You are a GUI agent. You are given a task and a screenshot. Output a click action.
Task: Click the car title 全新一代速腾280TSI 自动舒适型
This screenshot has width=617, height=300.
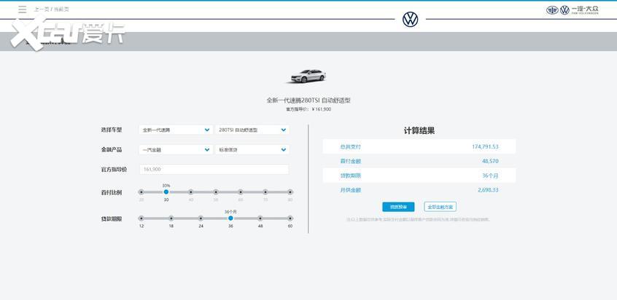[308, 100]
